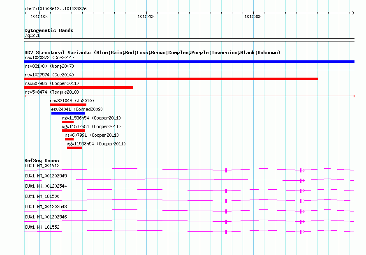Select the nsv607985 (Cooper2011) red bar
366x255 pixels.
click(79, 87)
